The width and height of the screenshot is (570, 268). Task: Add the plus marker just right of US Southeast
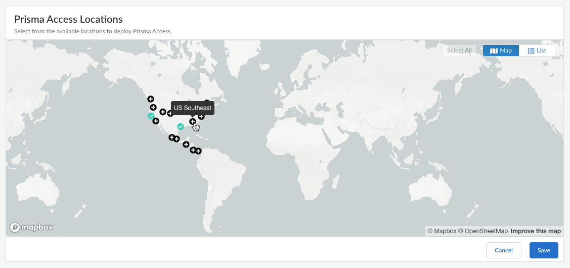point(201,117)
